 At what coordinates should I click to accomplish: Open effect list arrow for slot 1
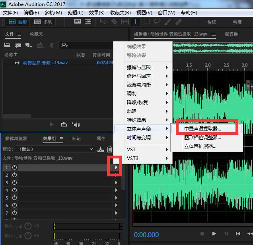click(116, 167)
